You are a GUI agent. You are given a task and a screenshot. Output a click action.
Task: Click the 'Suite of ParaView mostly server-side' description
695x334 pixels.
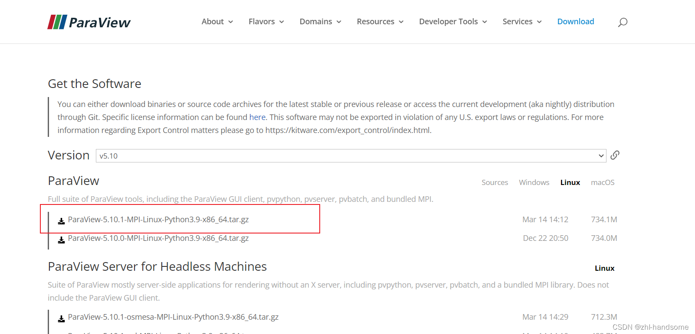click(328, 291)
